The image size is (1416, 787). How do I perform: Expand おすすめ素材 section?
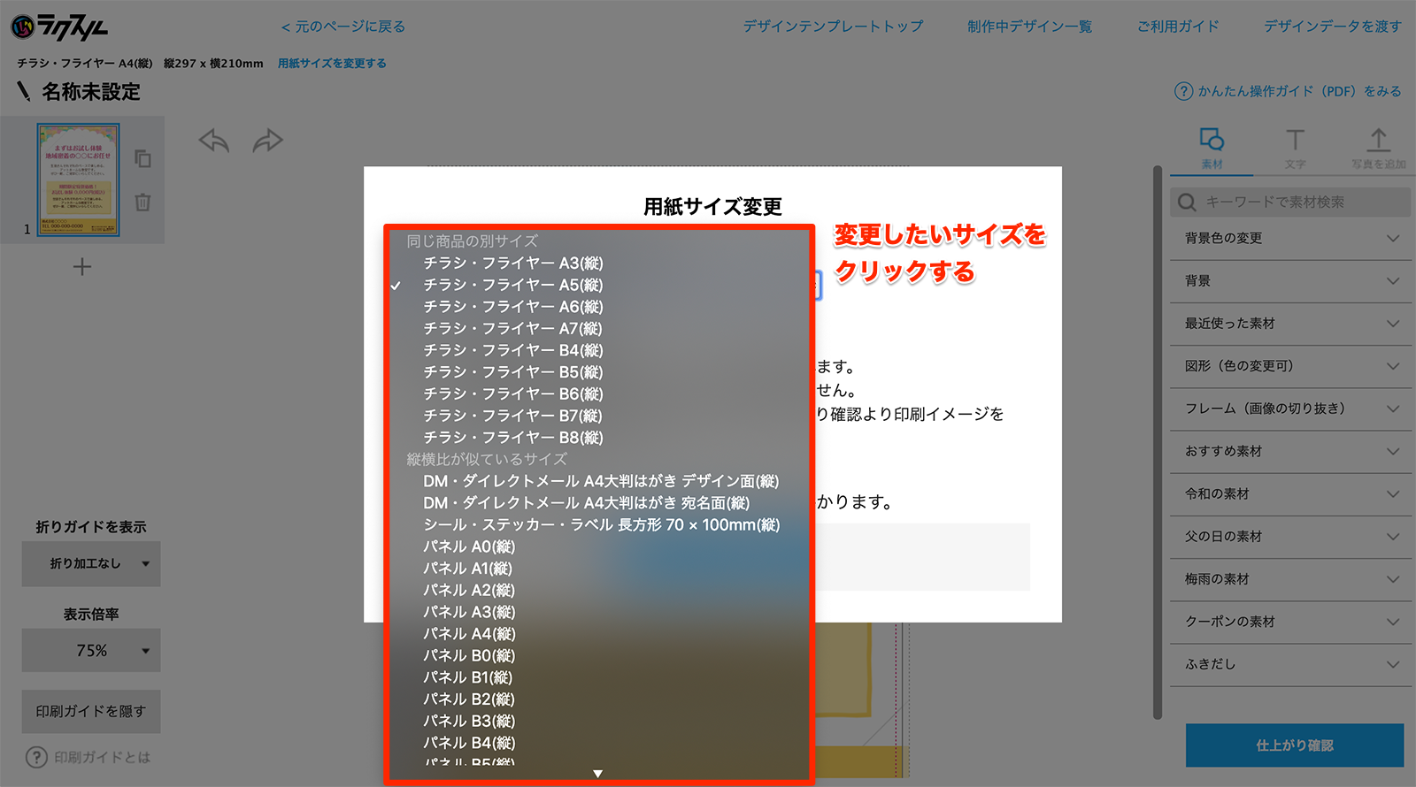pyautogui.click(x=1290, y=452)
